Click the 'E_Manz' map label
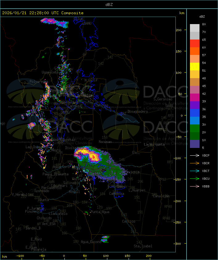This screenshot has width=218, height=260. point(36,239)
